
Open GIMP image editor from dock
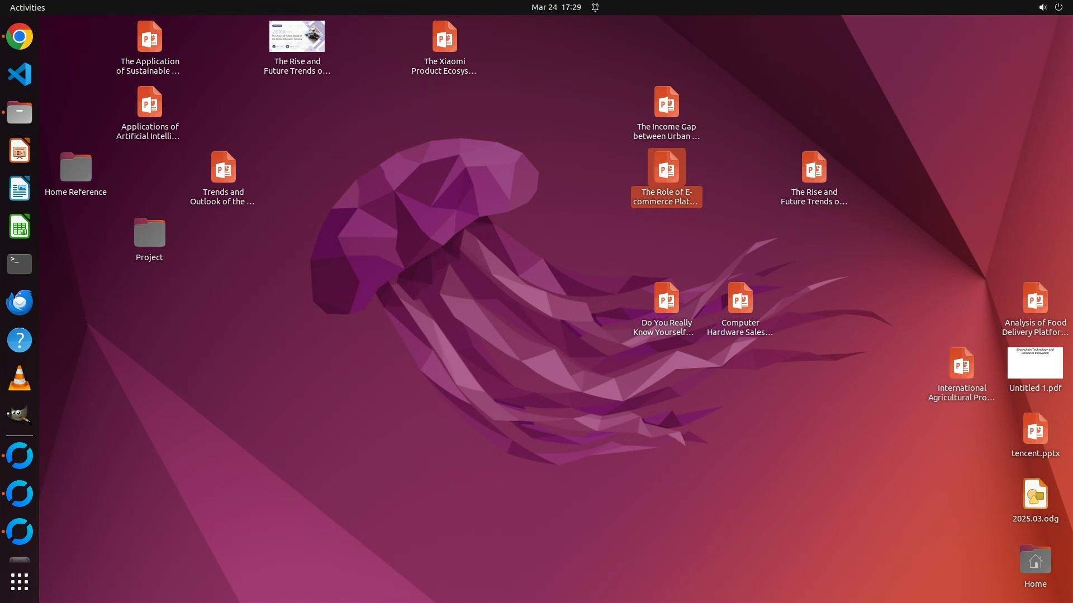pyautogui.click(x=20, y=415)
